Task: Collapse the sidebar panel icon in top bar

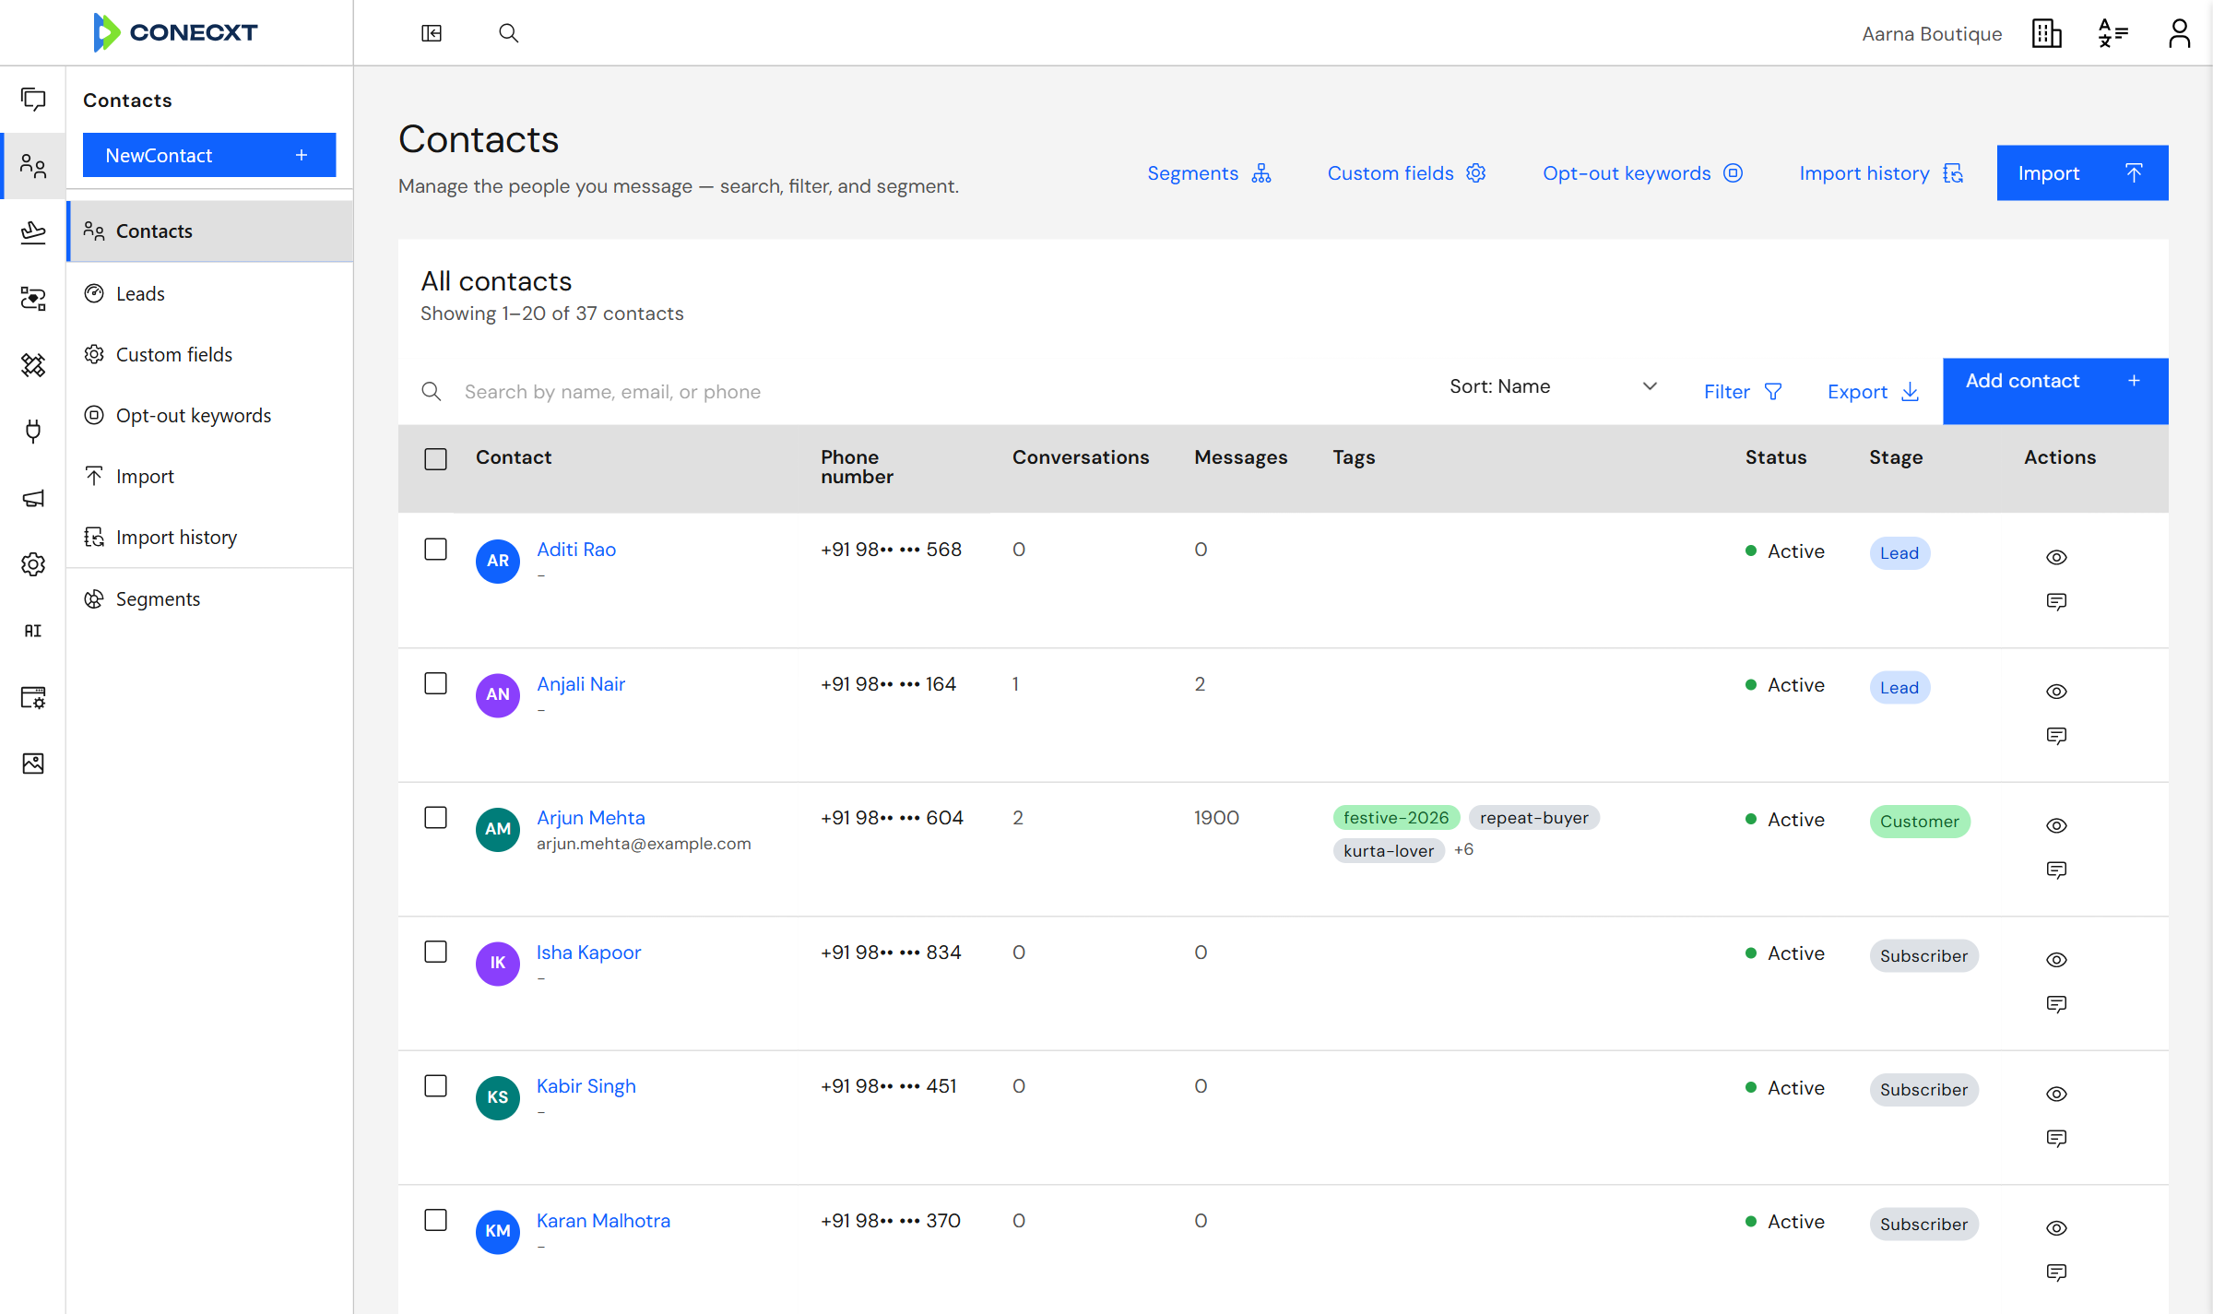Action: (x=432, y=33)
